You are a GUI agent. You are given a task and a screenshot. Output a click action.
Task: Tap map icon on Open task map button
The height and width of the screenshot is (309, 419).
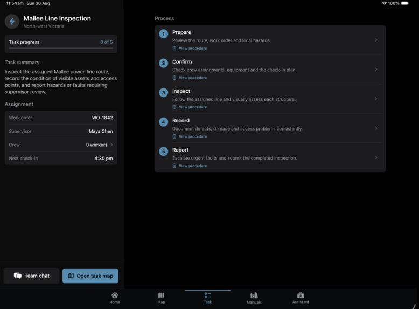tap(71, 276)
